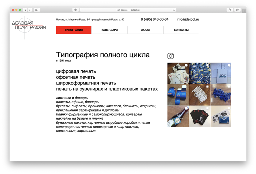Click the Деловая Полиграфия logo
Screen dimensions: 256x174
[x=29, y=25]
